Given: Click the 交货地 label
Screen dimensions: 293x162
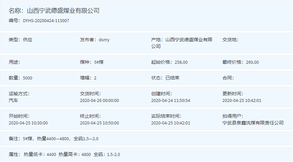Looking at the screenshot, I should (230, 40).
